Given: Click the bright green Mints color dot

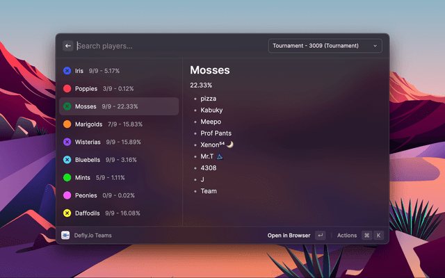Looking at the screenshot, I should (67, 178).
